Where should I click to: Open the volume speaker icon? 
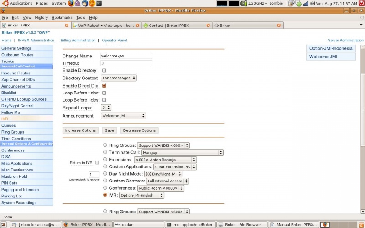(313, 3)
